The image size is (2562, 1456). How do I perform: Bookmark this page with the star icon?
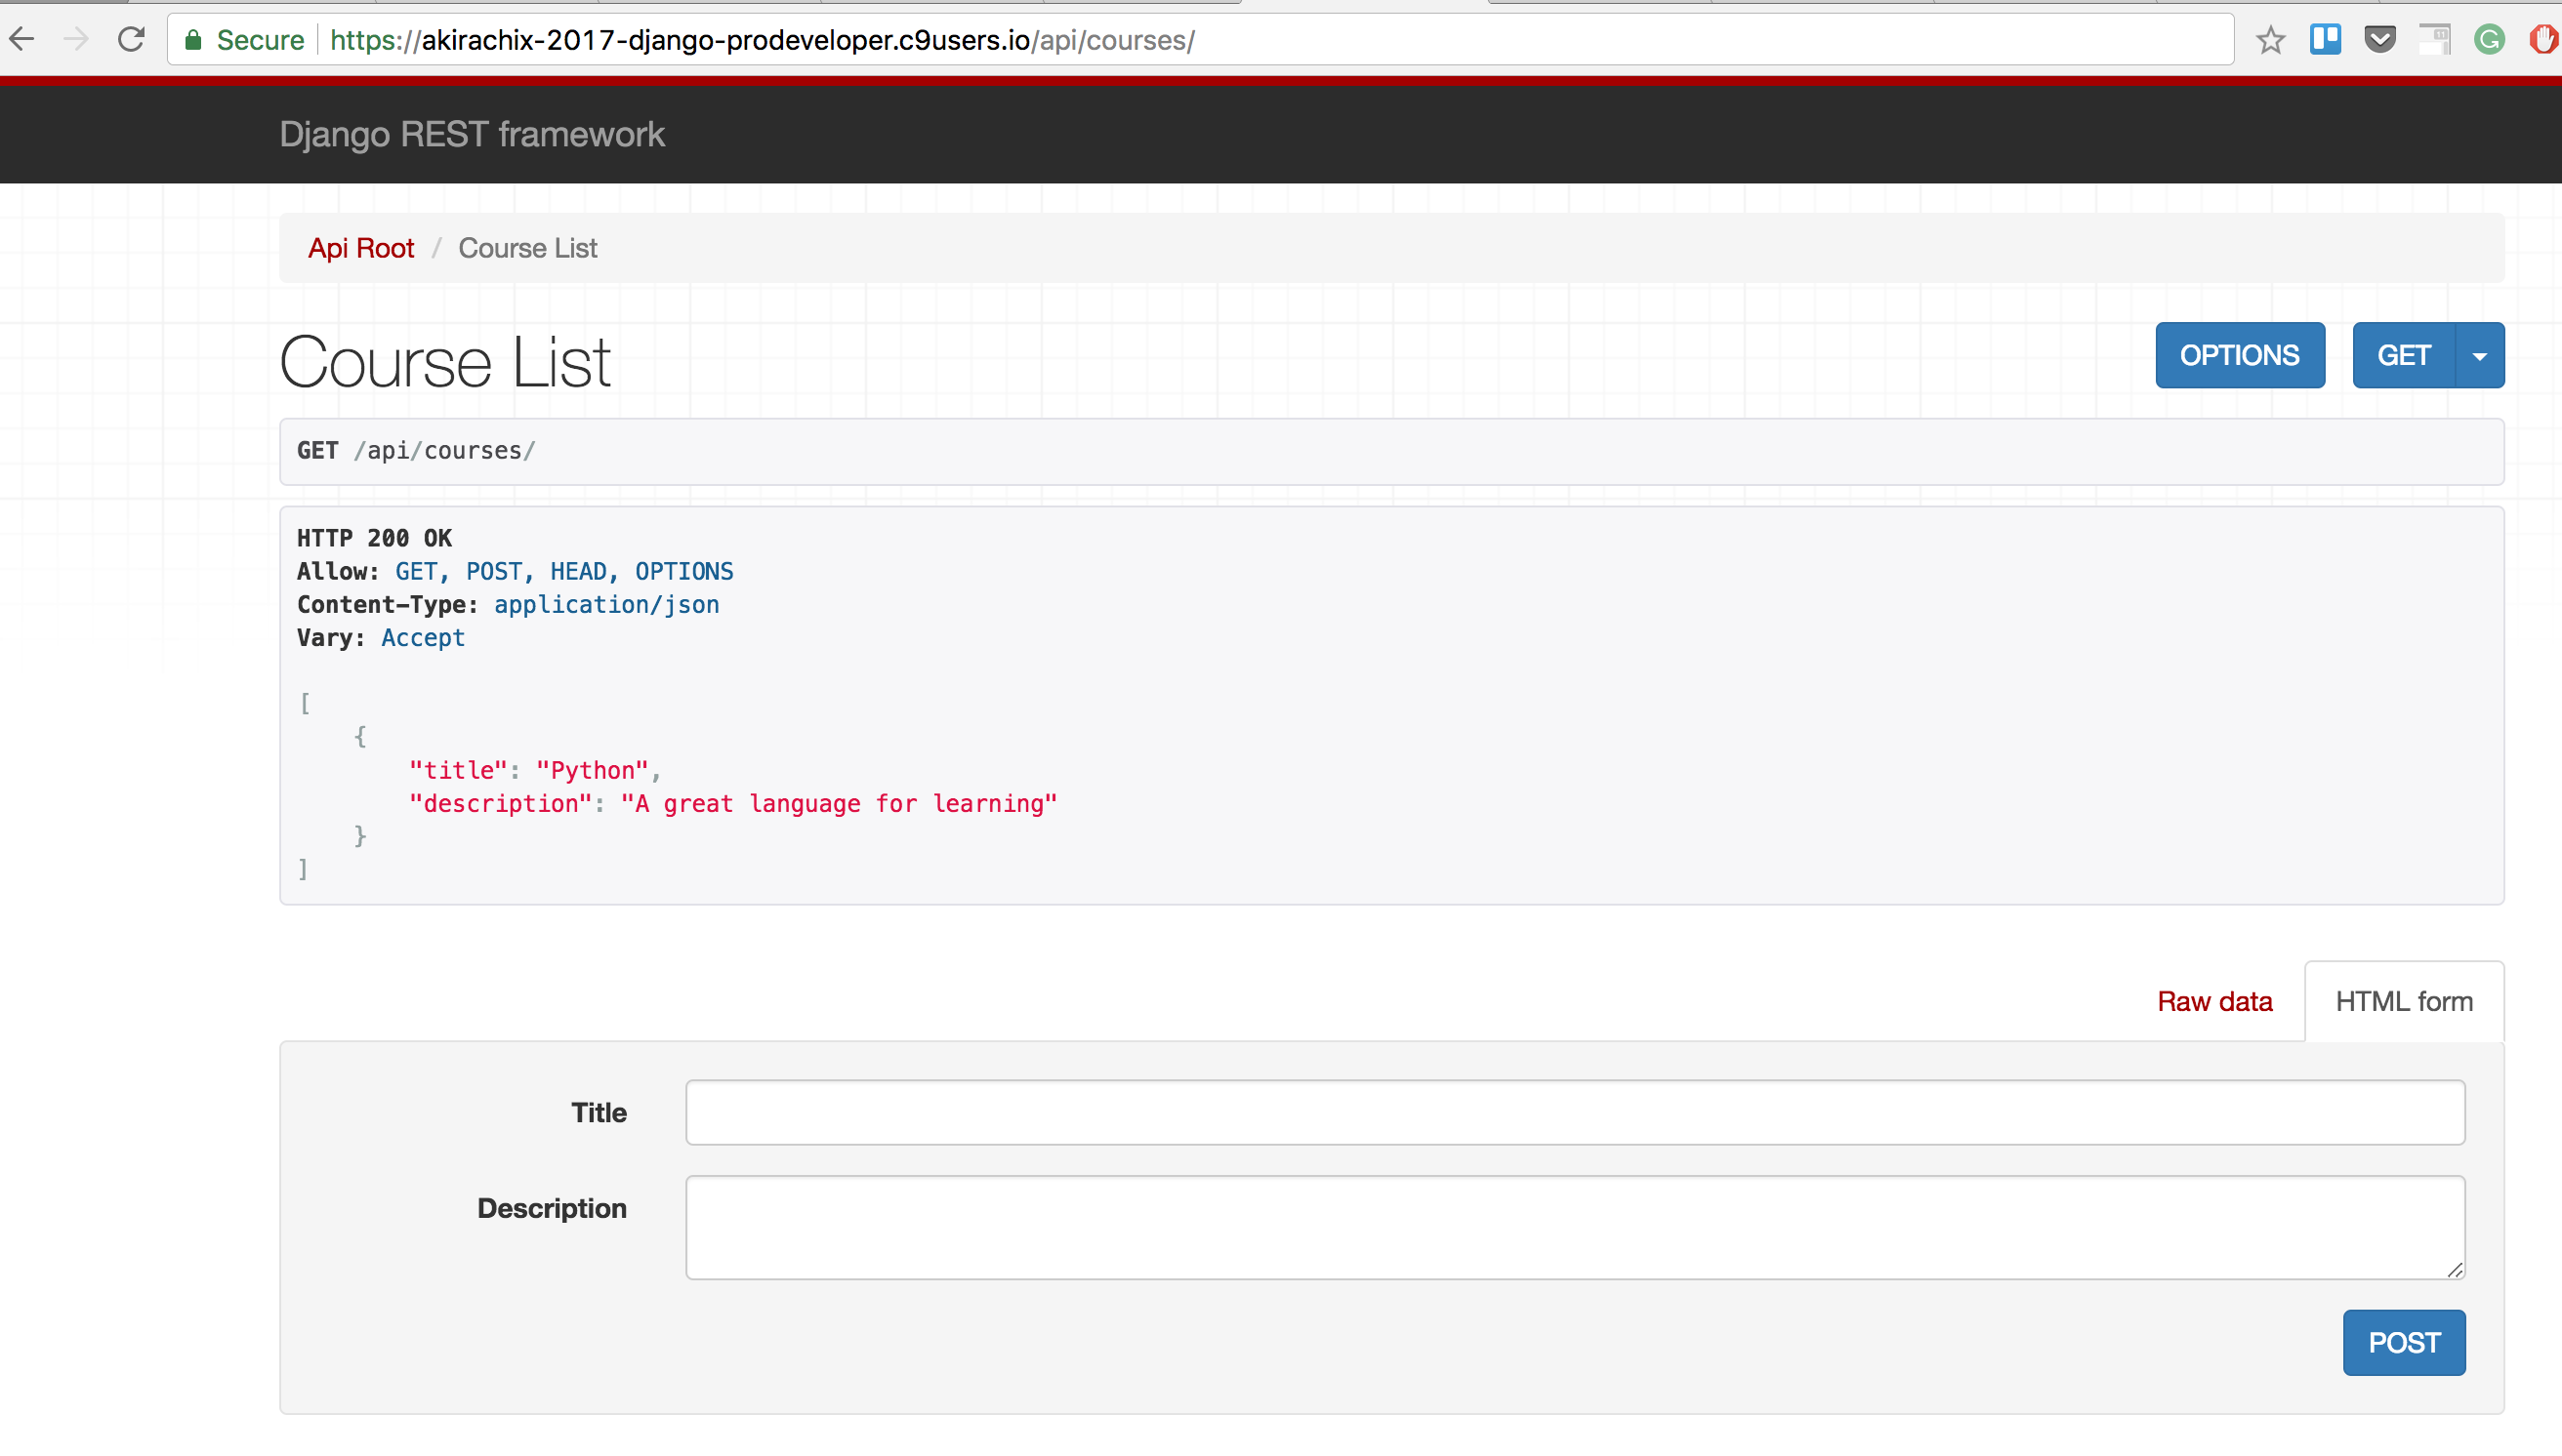tap(2270, 40)
